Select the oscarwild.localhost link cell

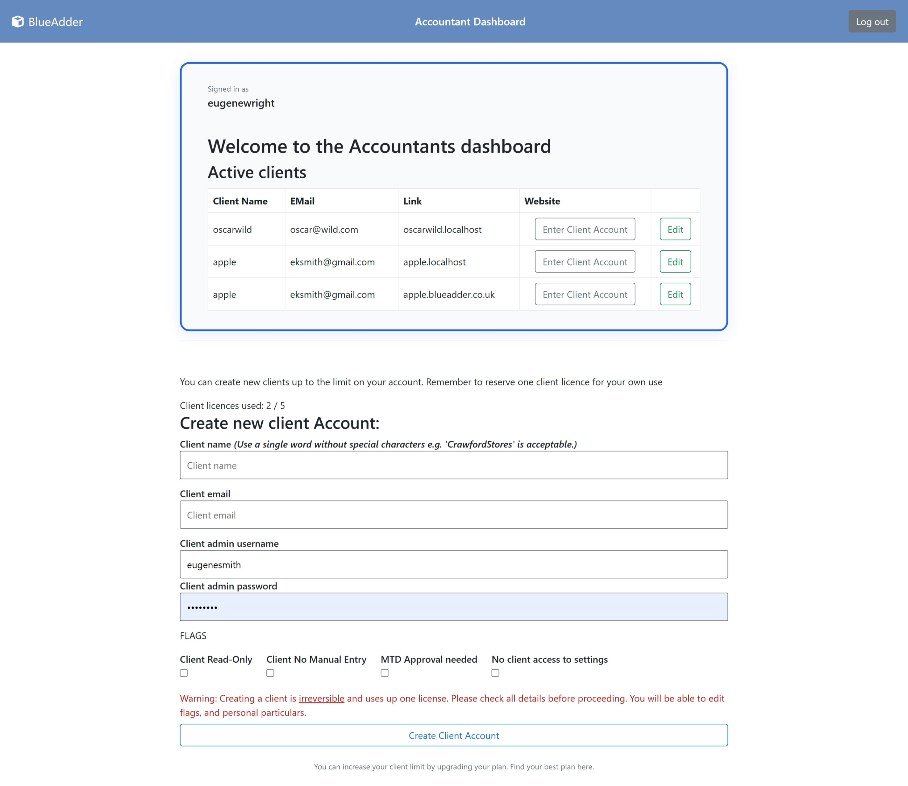coord(458,229)
